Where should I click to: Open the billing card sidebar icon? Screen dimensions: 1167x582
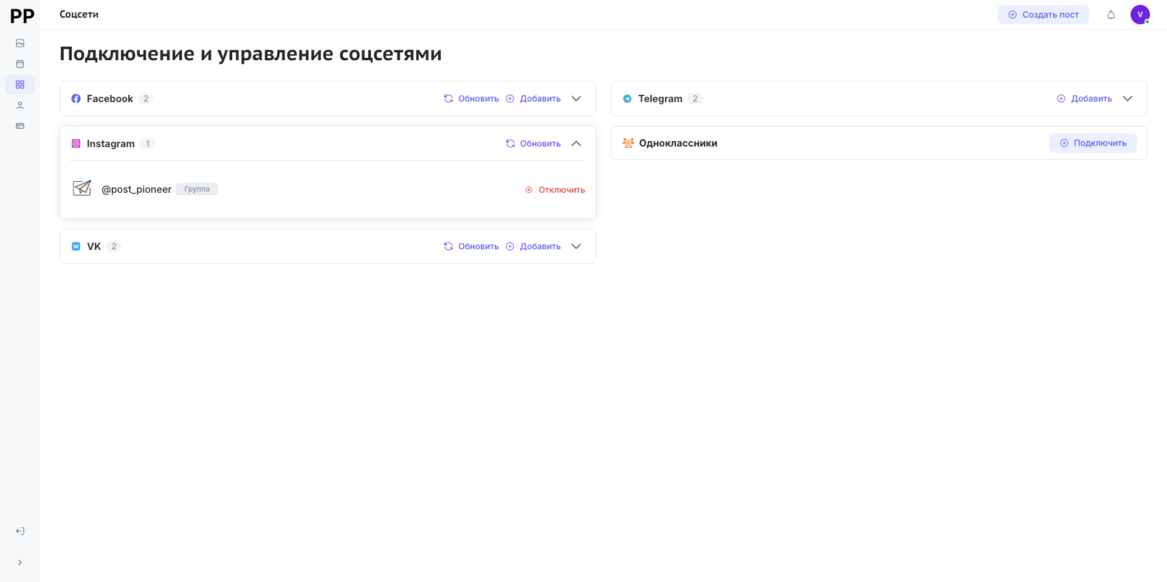point(20,126)
